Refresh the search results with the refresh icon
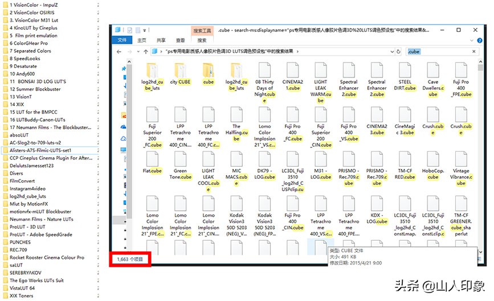This screenshot has width=494, height=301. (398, 52)
